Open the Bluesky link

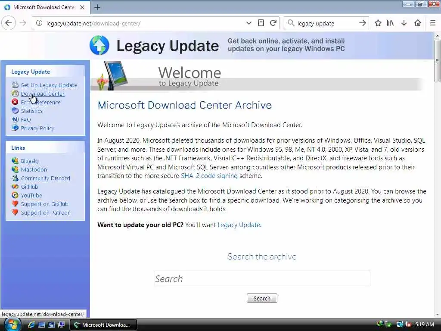tap(30, 161)
